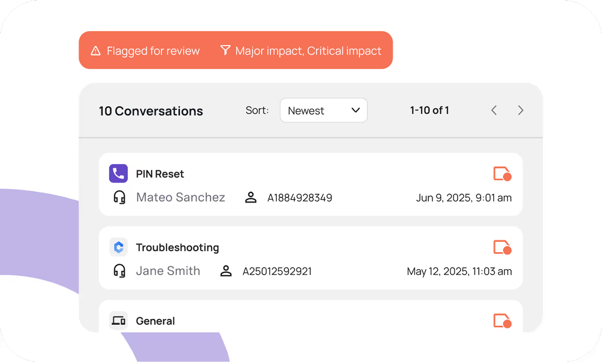The height and width of the screenshot is (362, 602).
Task: Click the Troubleshooting flag icon
Action: 502,247
